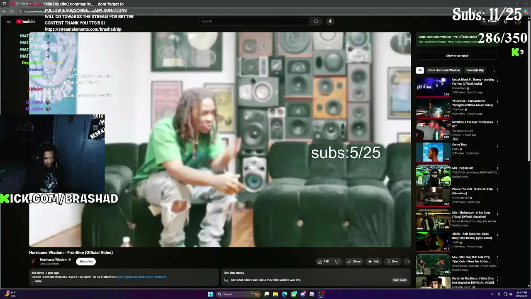Expand description with ...more
This screenshot has width=531, height=299.
click(x=37, y=281)
